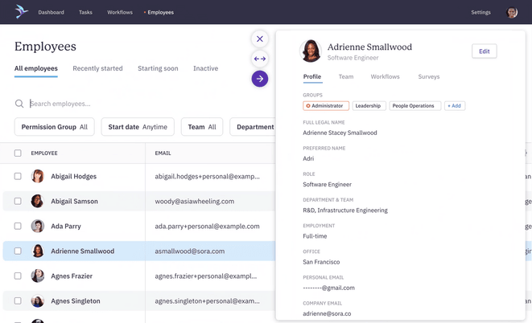Screen dimensions: 532x323
Task: Click the name Agnes Frazier
Action: click(72, 276)
